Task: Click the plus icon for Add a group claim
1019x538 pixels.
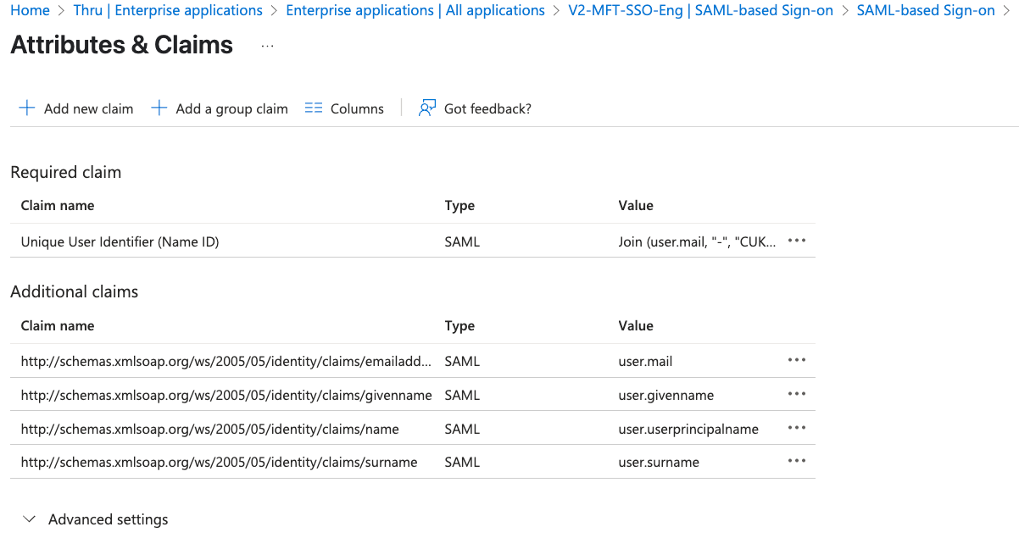Action: click(x=159, y=108)
